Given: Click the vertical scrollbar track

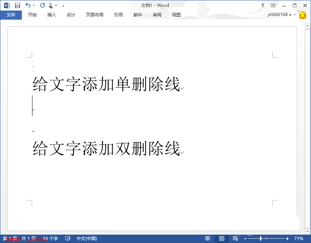Looking at the screenshot, I should tap(307, 128).
